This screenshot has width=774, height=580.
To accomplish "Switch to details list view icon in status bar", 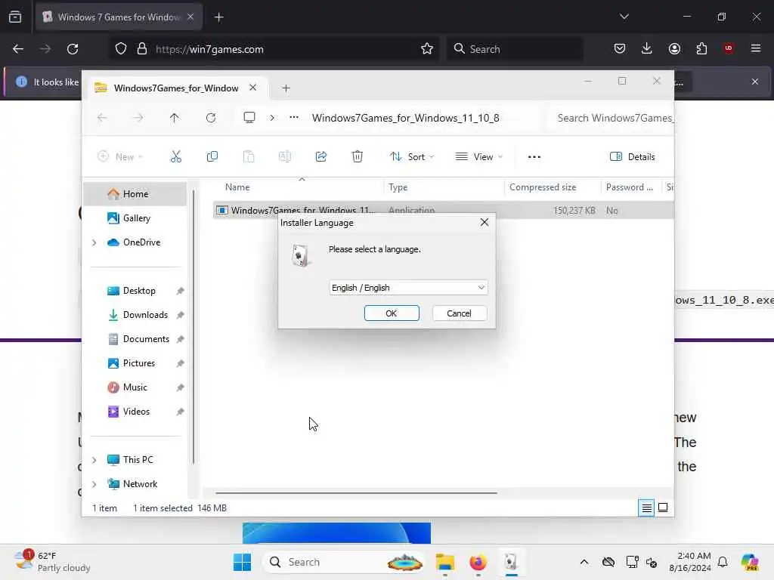I will 646,507.
